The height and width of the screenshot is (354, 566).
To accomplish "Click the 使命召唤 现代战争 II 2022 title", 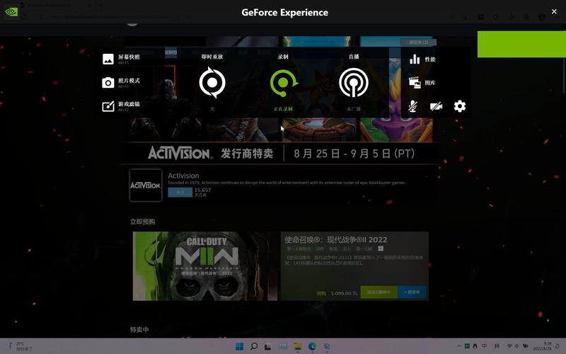I will point(335,240).
